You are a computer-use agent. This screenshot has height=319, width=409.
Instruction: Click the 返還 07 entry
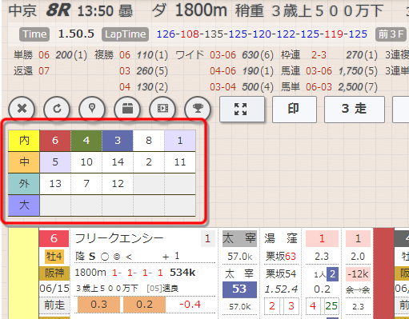pyautogui.click(x=31, y=71)
